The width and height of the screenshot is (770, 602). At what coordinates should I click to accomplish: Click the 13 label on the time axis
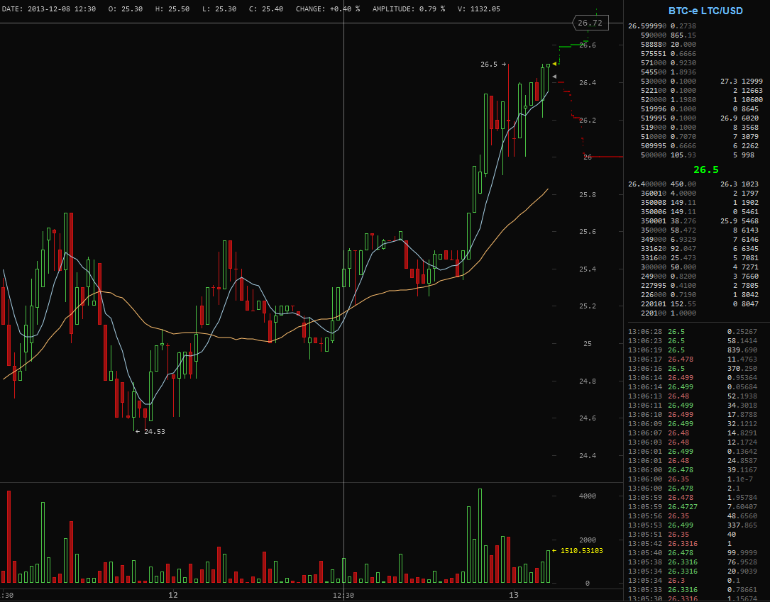pos(514,595)
